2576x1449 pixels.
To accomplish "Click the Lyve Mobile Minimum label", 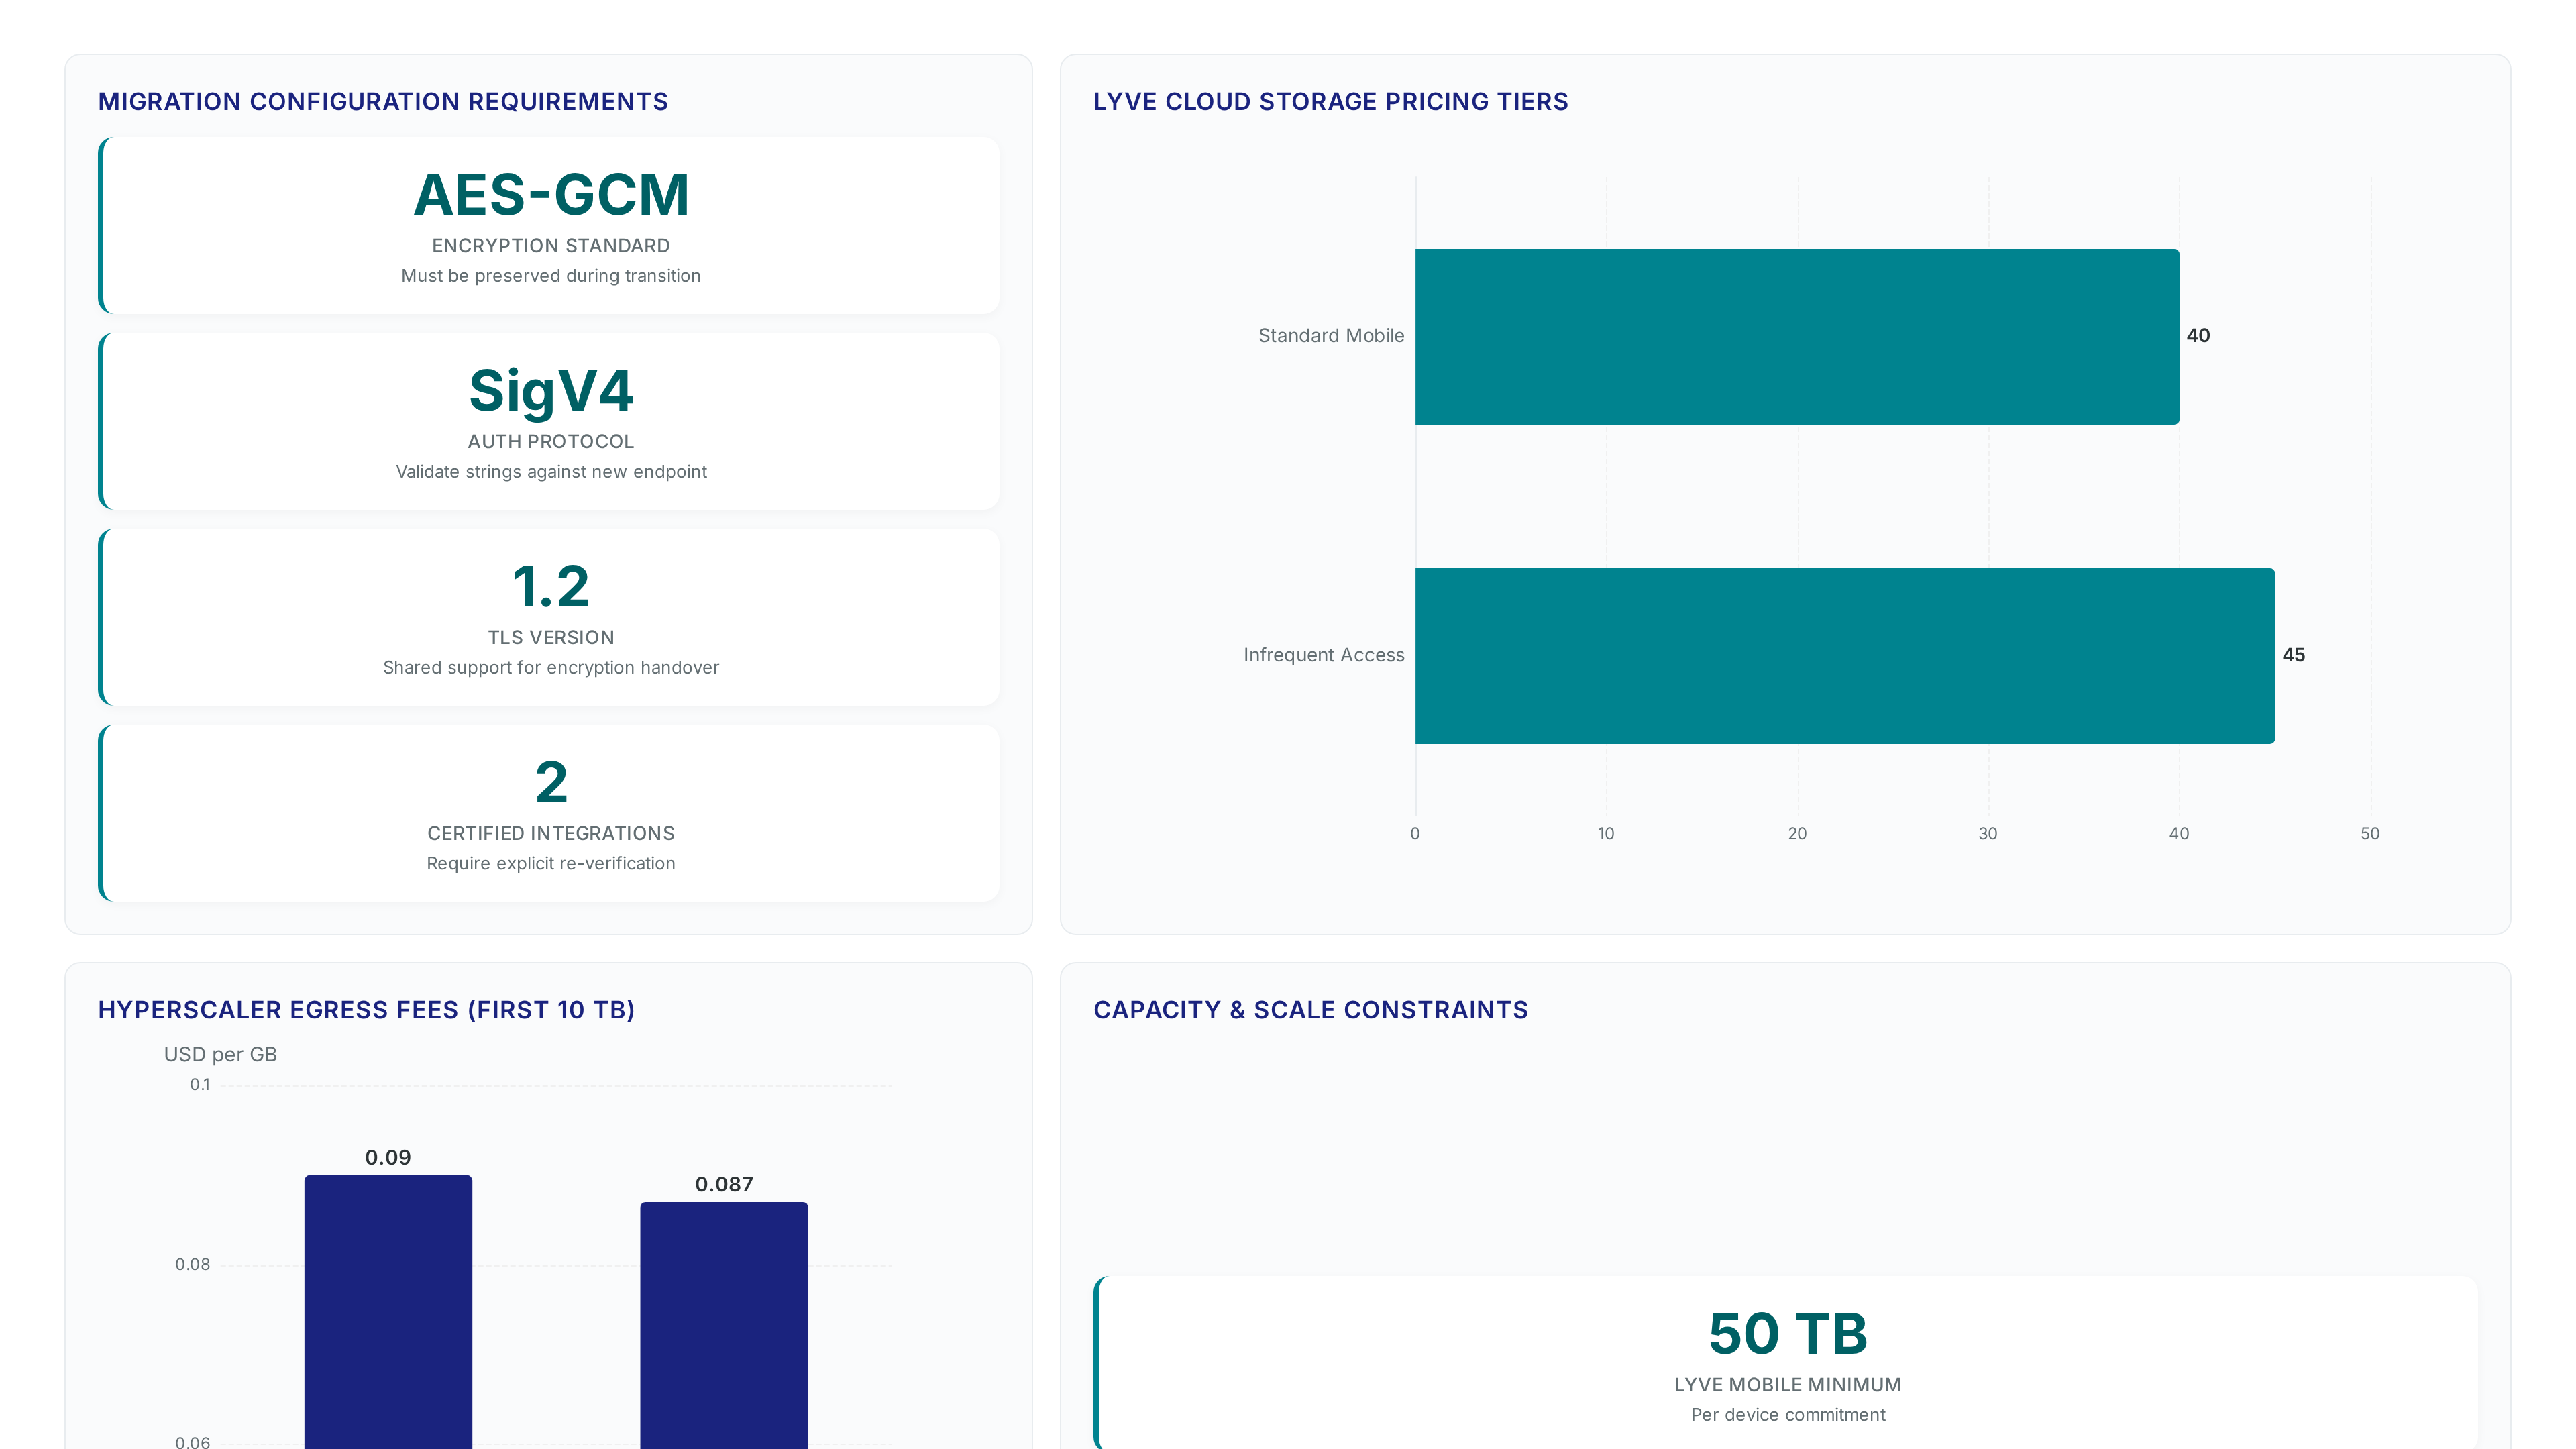I will [1788, 1386].
